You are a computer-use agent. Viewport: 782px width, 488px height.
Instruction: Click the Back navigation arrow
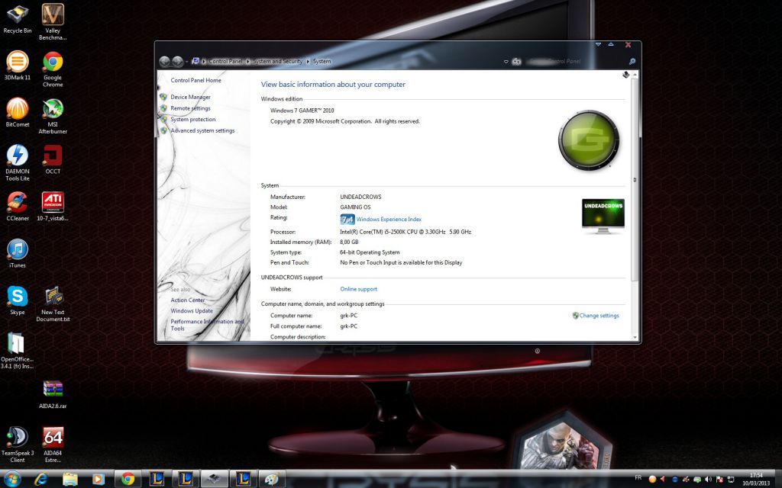coord(165,61)
